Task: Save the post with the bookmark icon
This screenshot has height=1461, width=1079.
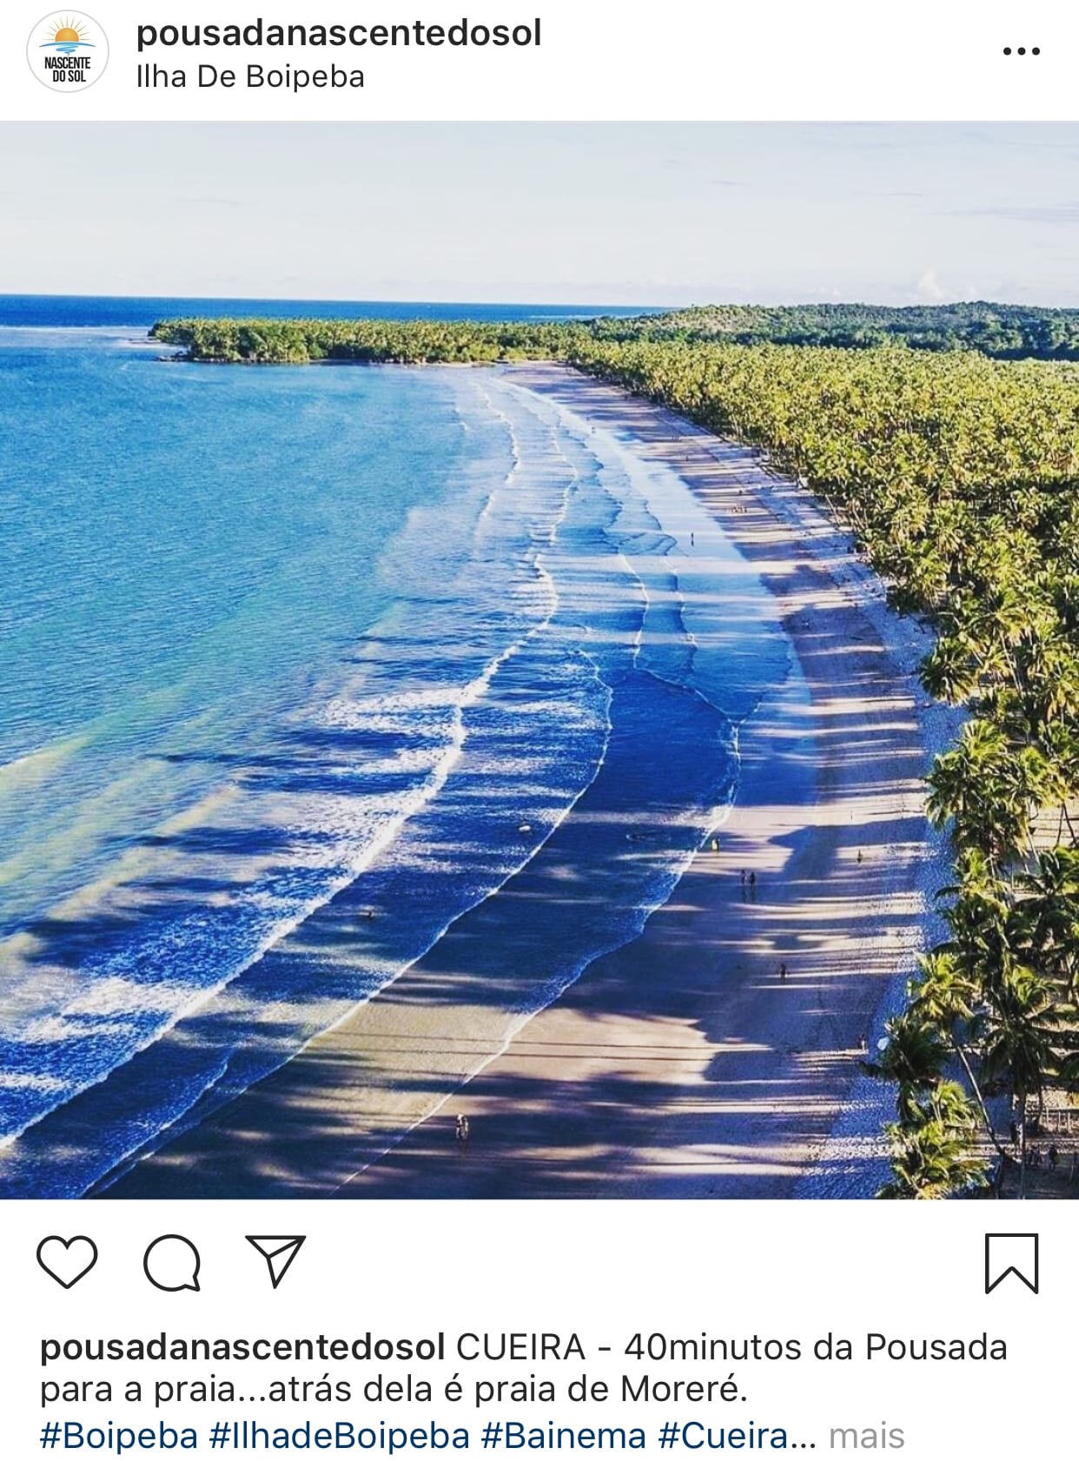Action: [1011, 1263]
